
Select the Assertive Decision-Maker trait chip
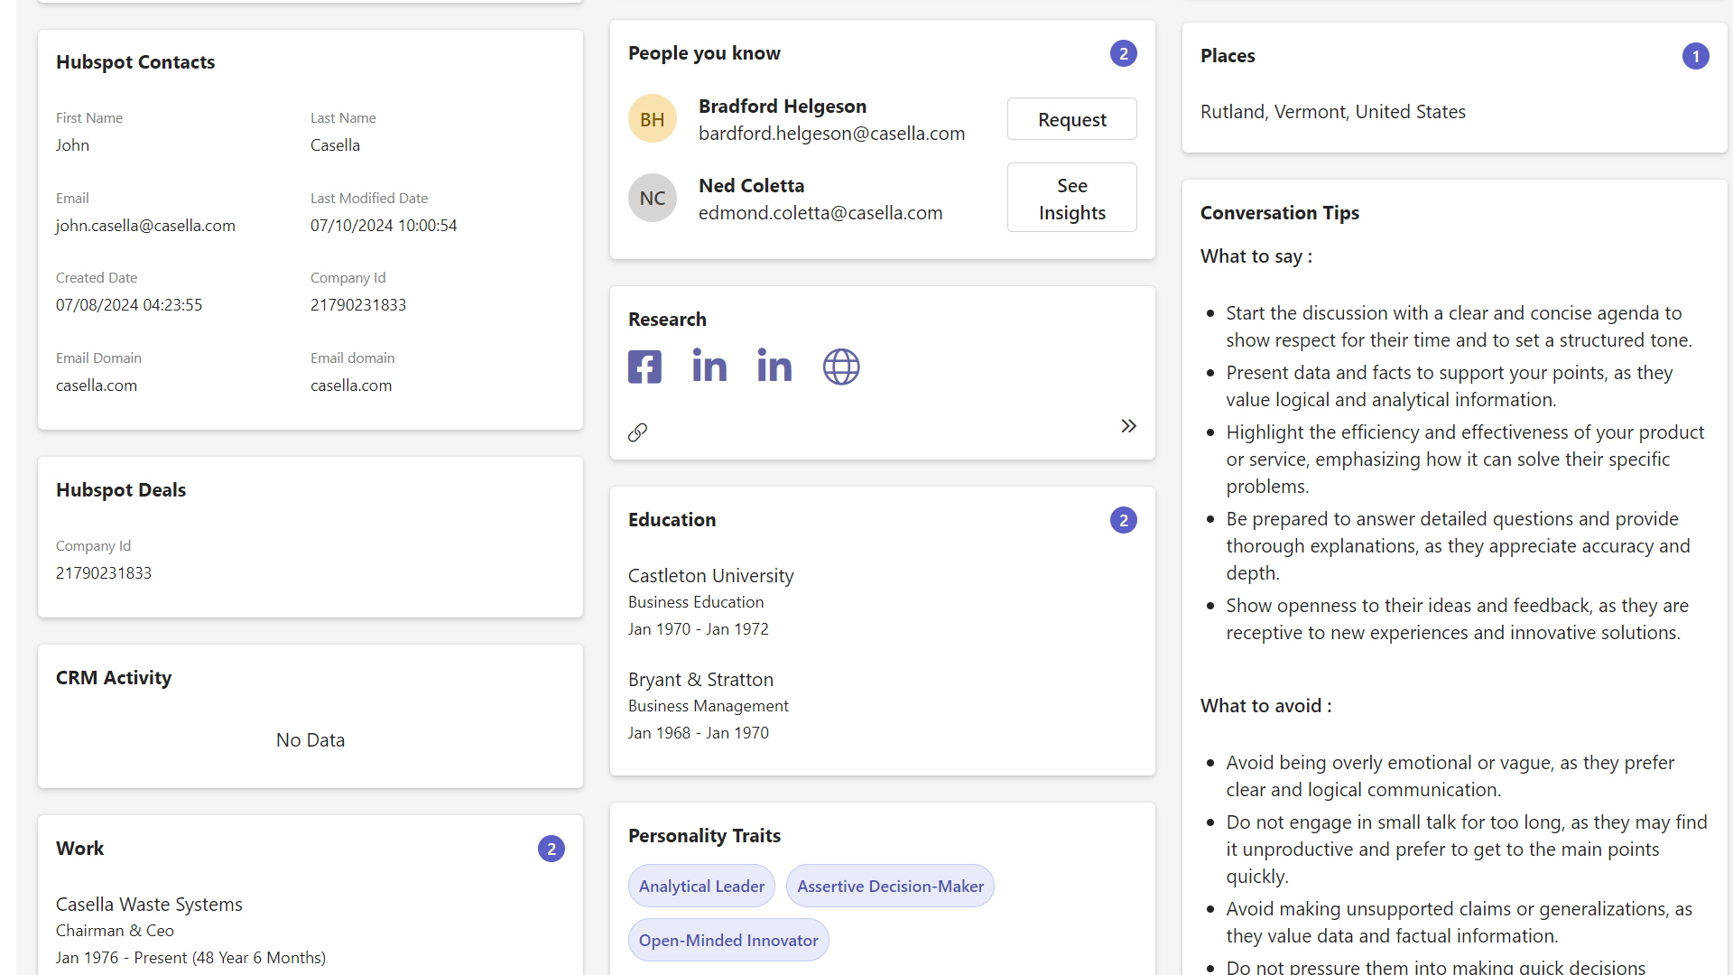(890, 886)
